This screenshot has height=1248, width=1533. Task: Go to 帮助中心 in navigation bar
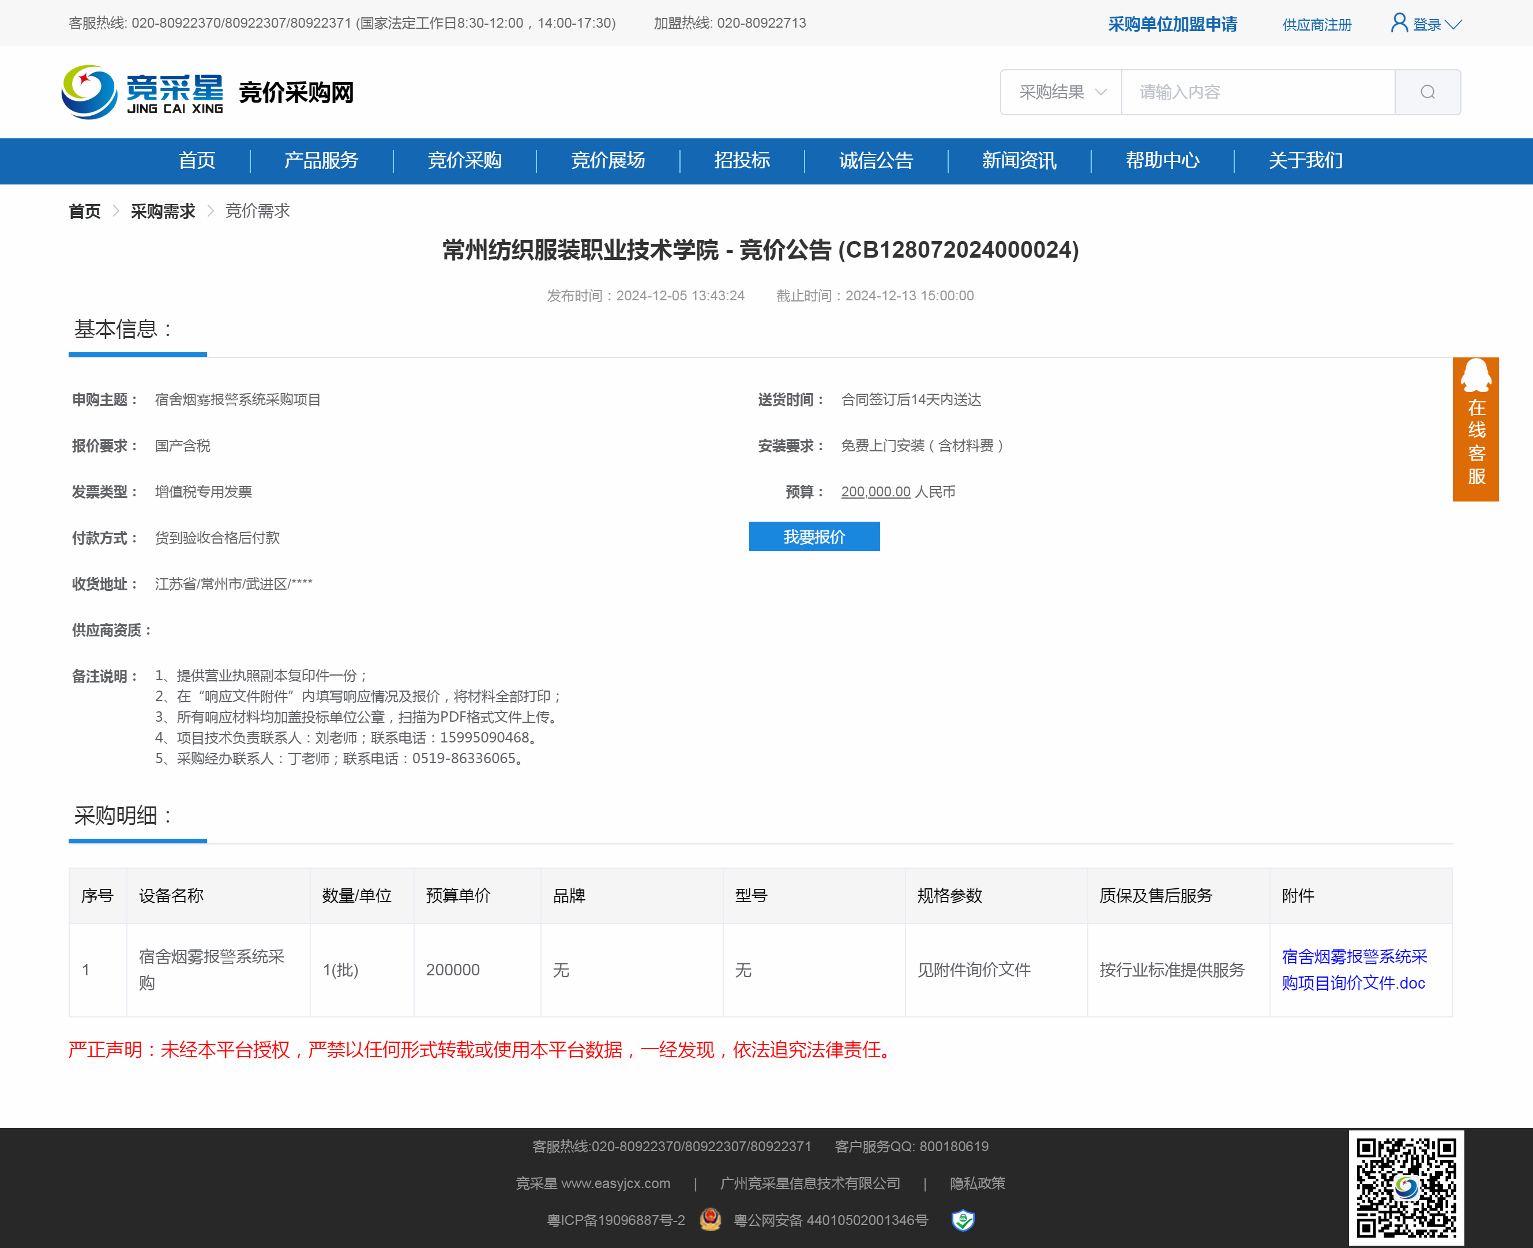pos(1162,160)
